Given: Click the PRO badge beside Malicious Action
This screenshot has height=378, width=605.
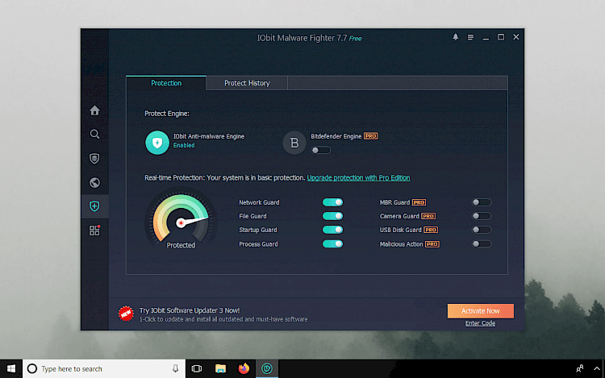Looking at the screenshot, I should (432, 244).
